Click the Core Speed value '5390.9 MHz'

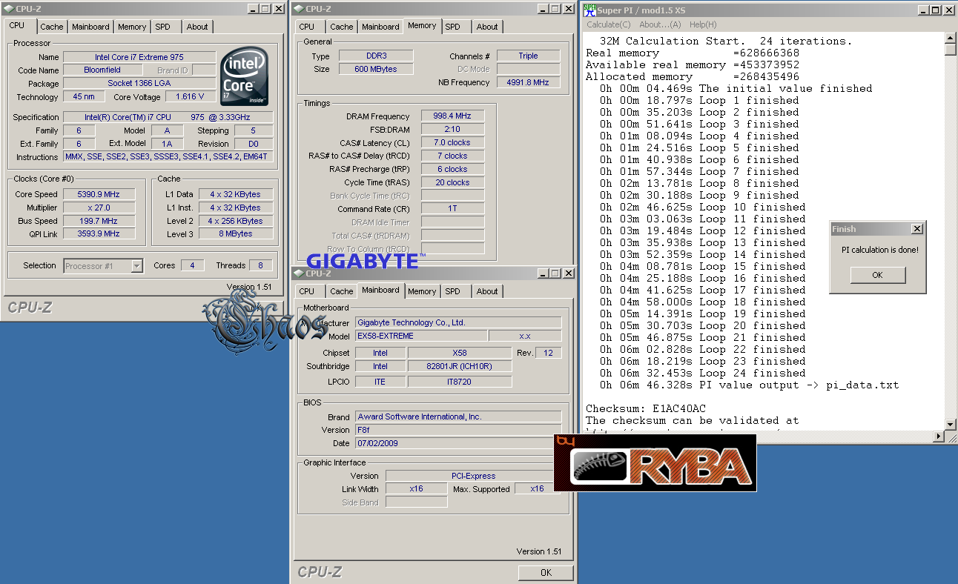98,194
